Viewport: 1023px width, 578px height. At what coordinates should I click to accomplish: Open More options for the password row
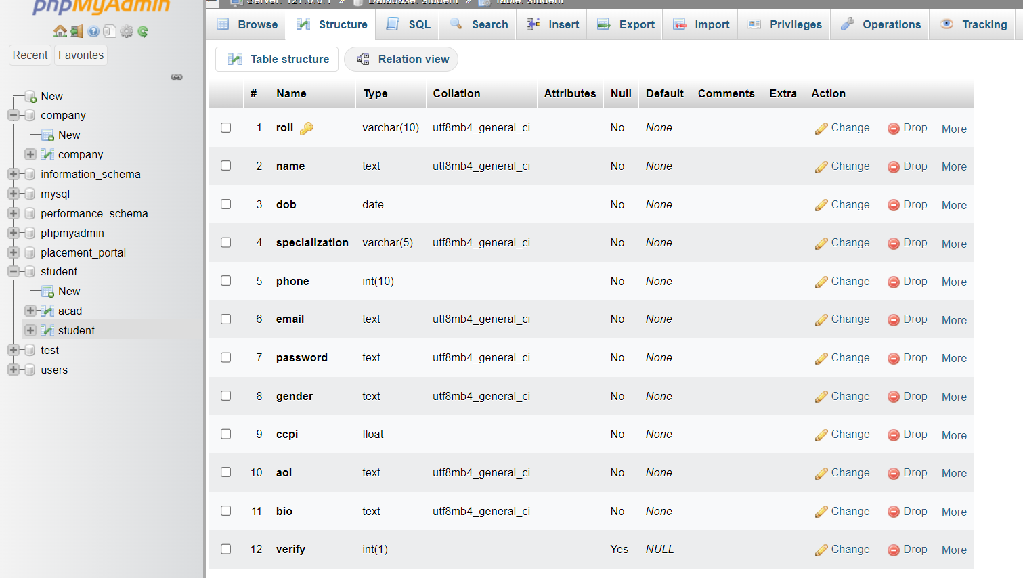[x=953, y=358]
